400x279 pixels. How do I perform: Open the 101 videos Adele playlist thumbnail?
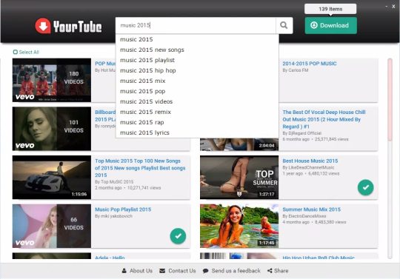pos(52,129)
